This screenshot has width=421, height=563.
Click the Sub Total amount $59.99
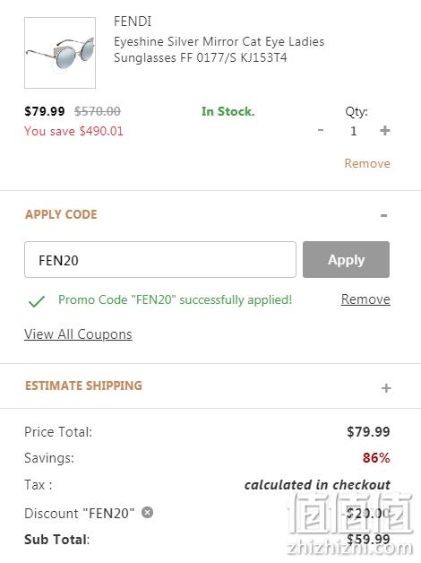(x=368, y=539)
